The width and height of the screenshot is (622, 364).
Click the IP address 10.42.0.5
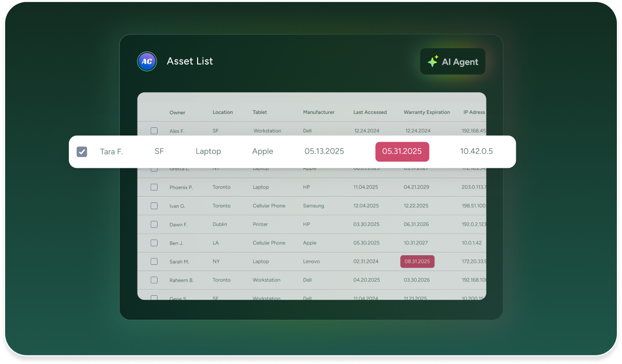[477, 151]
